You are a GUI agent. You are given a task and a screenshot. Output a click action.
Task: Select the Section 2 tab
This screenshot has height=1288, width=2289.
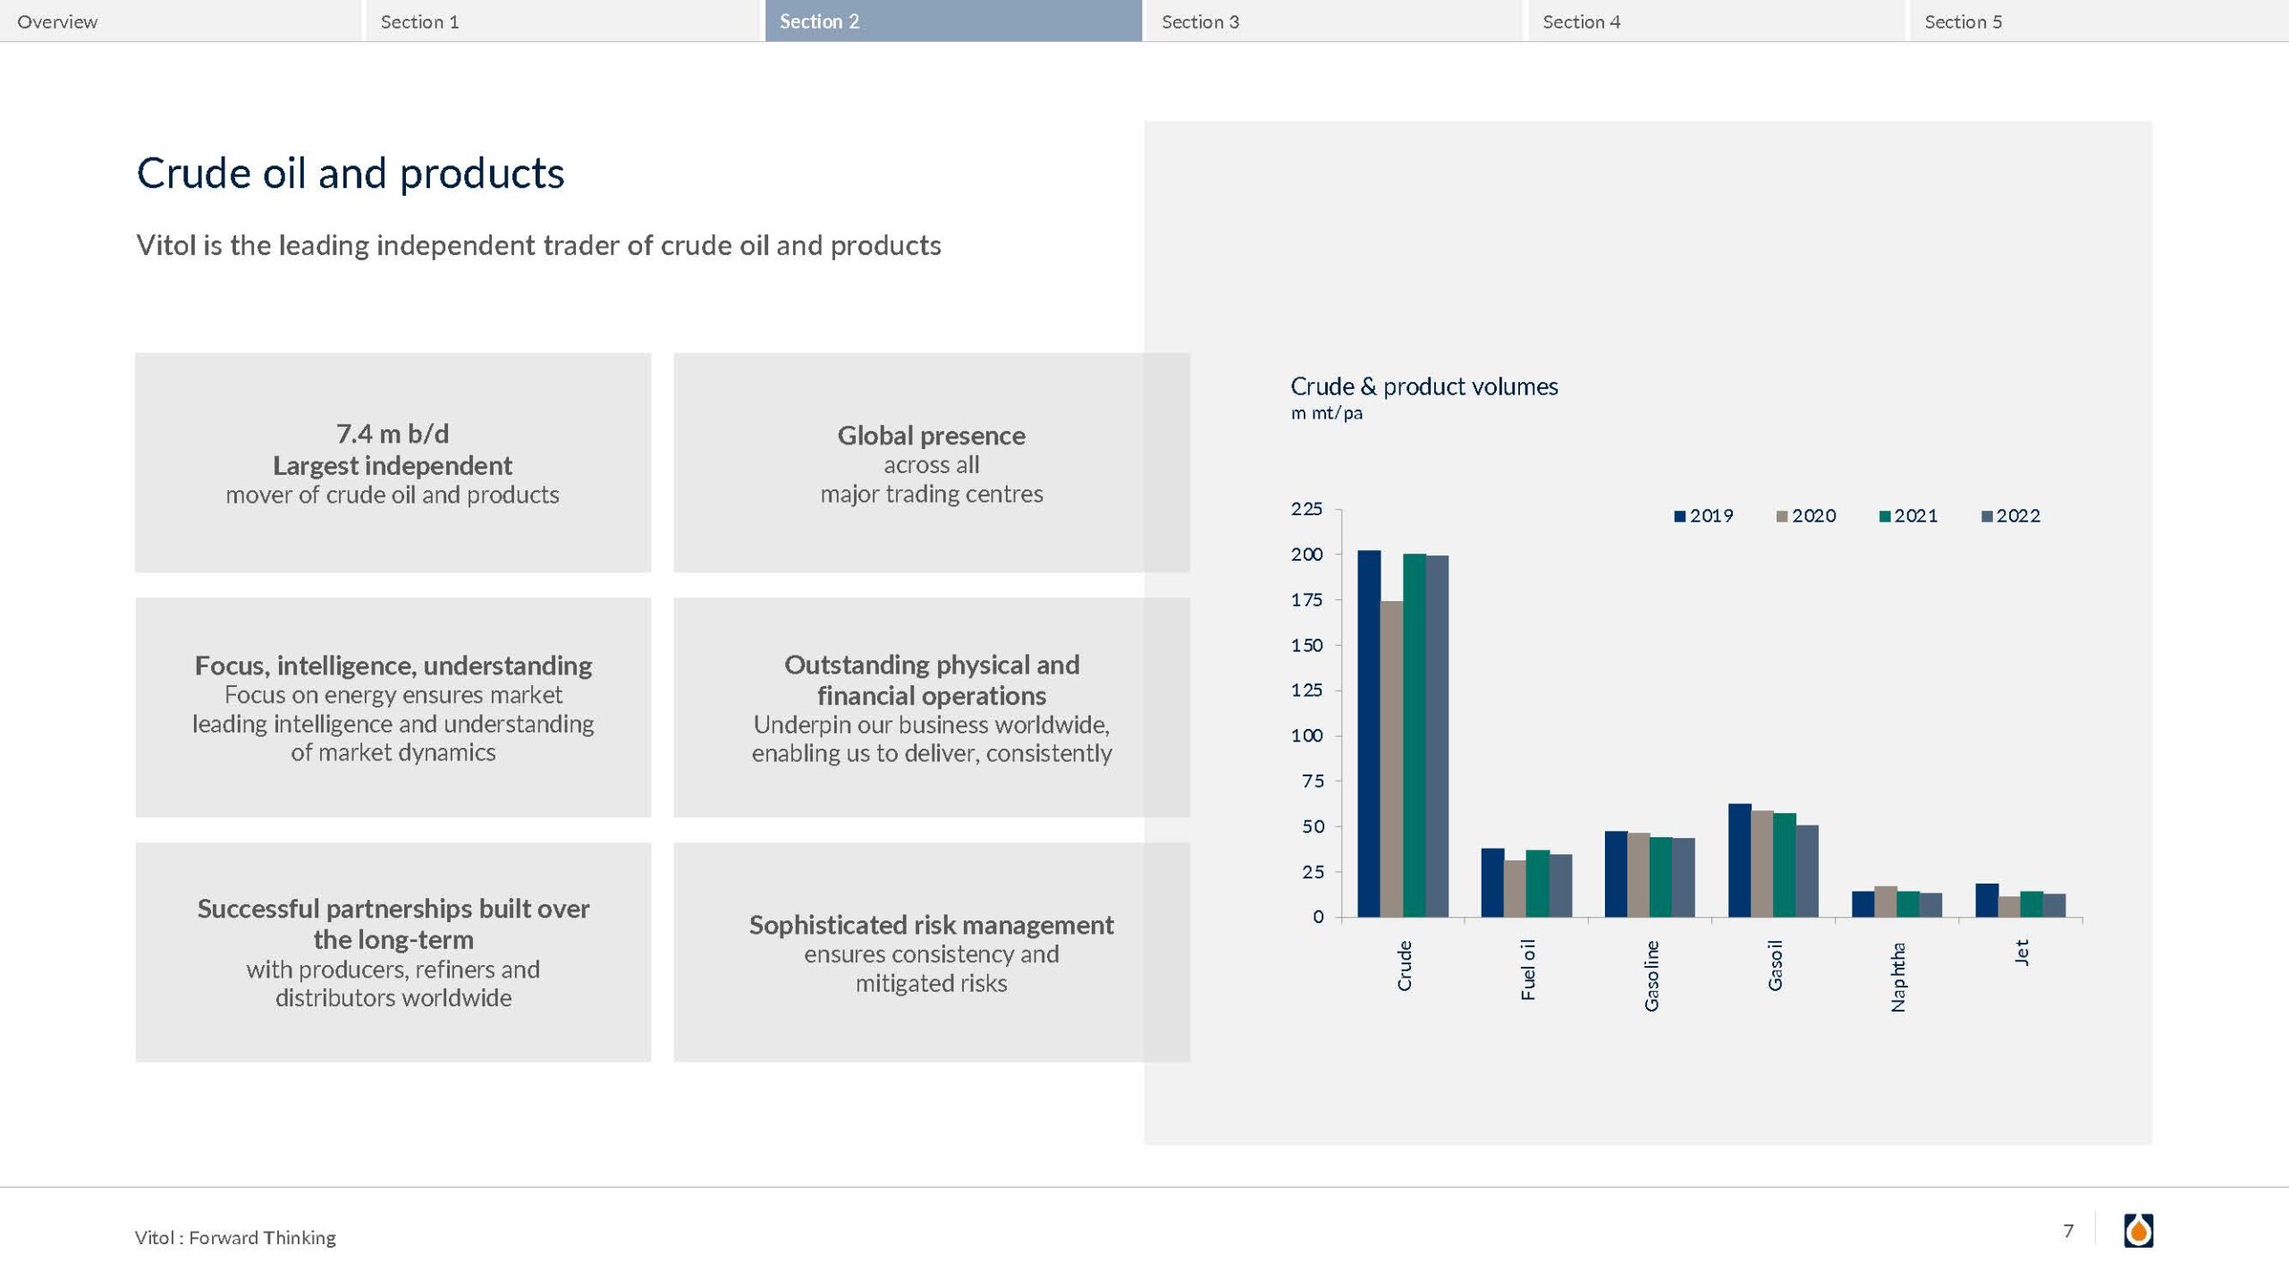(x=819, y=21)
